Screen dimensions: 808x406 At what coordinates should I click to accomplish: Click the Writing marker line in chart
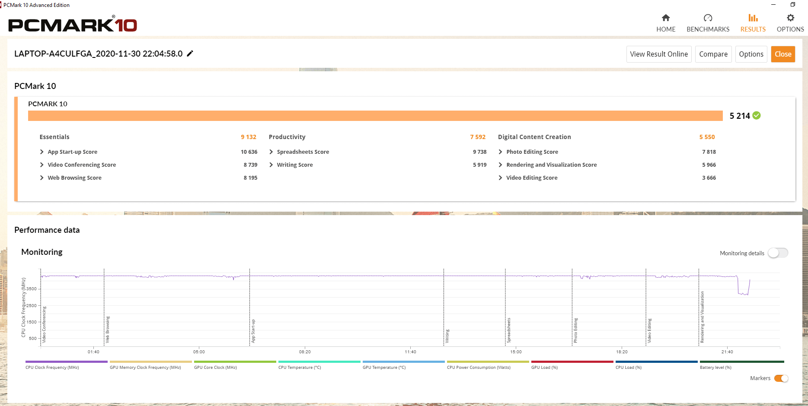pyautogui.click(x=444, y=307)
